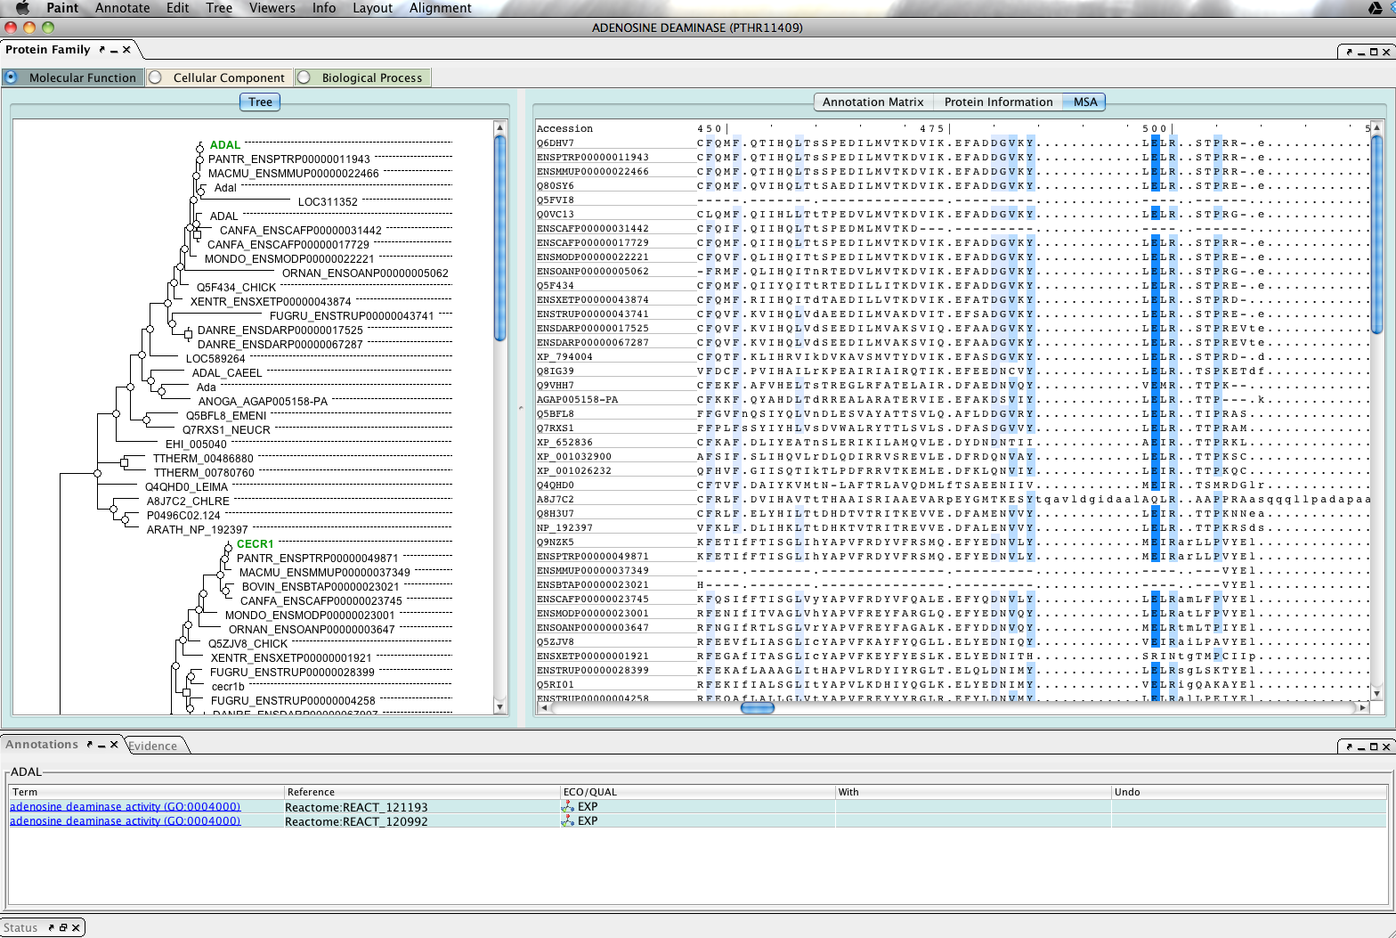1396x938 pixels.
Task: Click the Reference column header
Action: tap(422, 792)
